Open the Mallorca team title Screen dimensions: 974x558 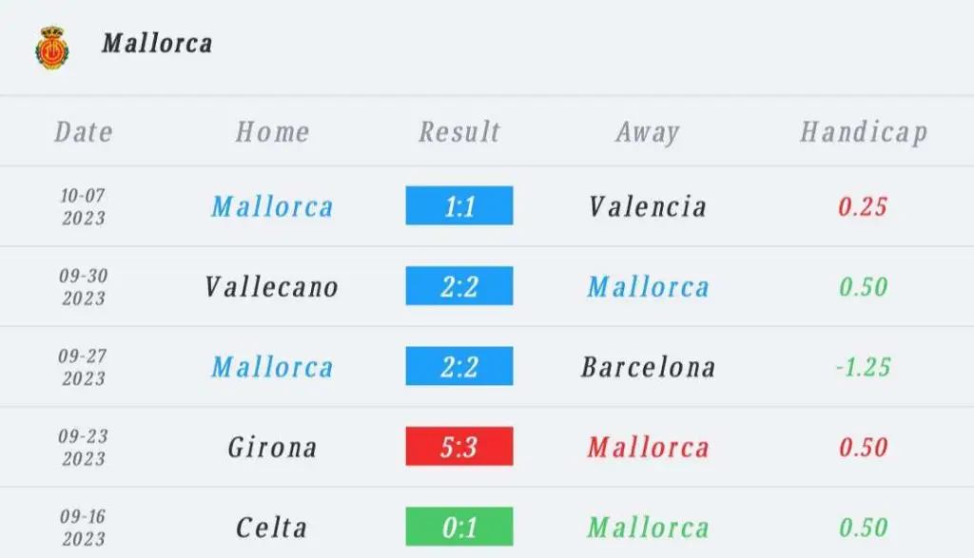pos(157,44)
